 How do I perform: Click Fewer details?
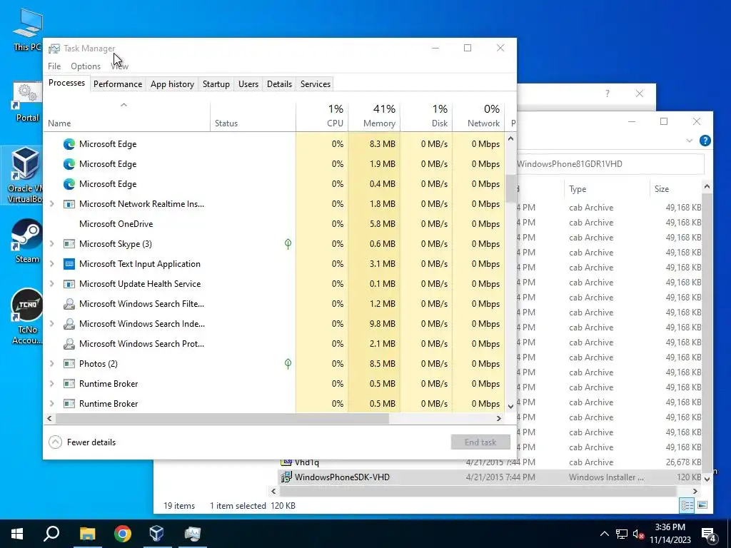pos(82,442)
